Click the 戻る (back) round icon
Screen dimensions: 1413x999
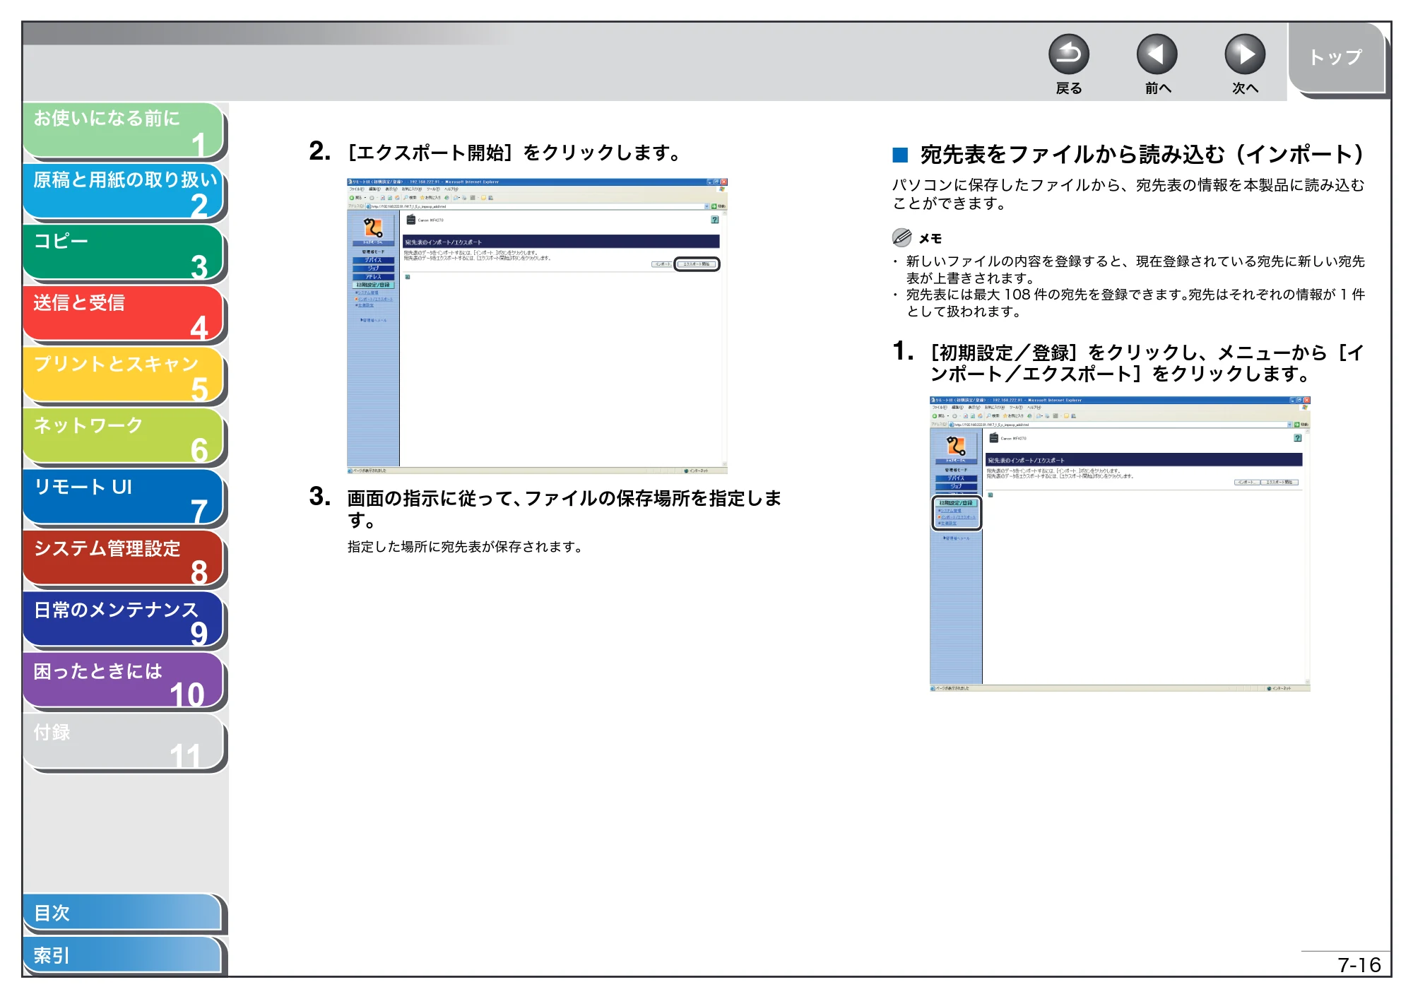(x=1068, y=54)
